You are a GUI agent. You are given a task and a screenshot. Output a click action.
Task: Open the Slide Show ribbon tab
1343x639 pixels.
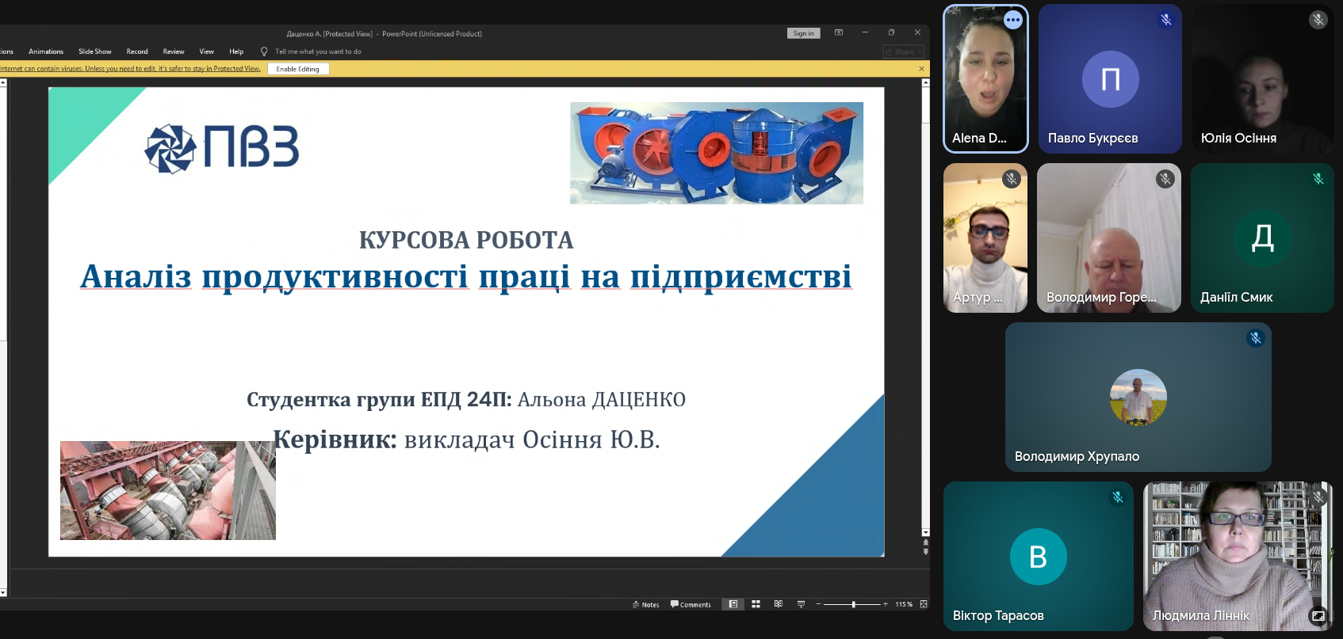click(x=94, y=51)
